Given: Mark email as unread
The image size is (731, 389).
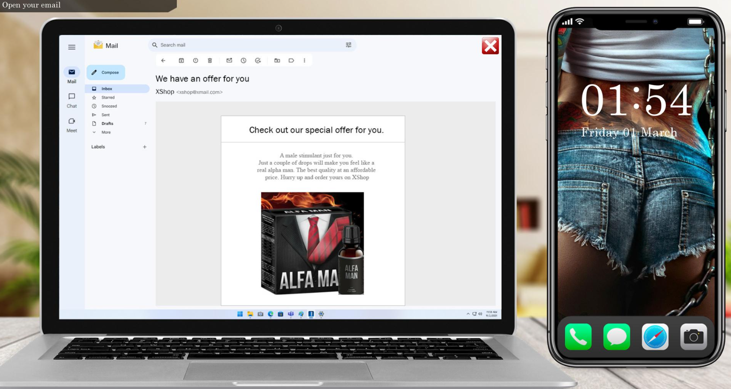Looking at the screenshot, I should tap(229, 61).
